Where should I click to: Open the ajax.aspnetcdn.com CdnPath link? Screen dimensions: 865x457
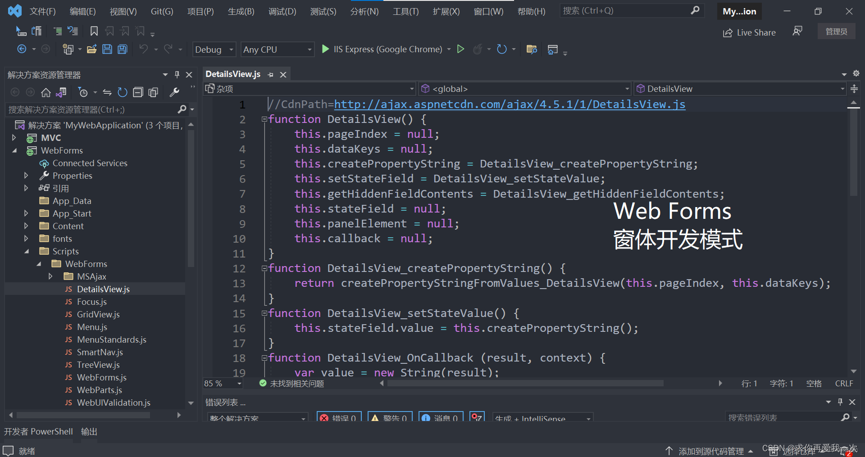click(510, 104)
